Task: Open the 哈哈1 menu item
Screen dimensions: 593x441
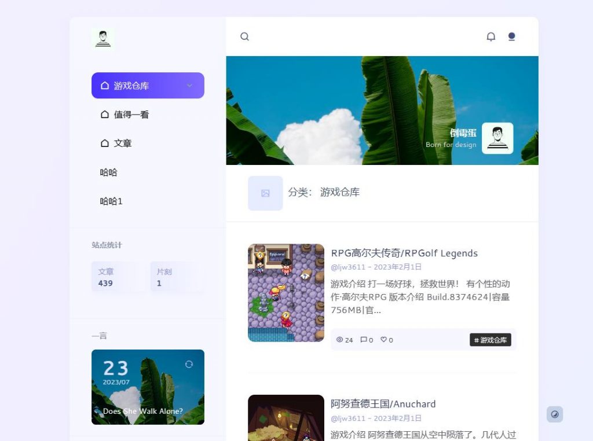Action: tap(148, 201)
